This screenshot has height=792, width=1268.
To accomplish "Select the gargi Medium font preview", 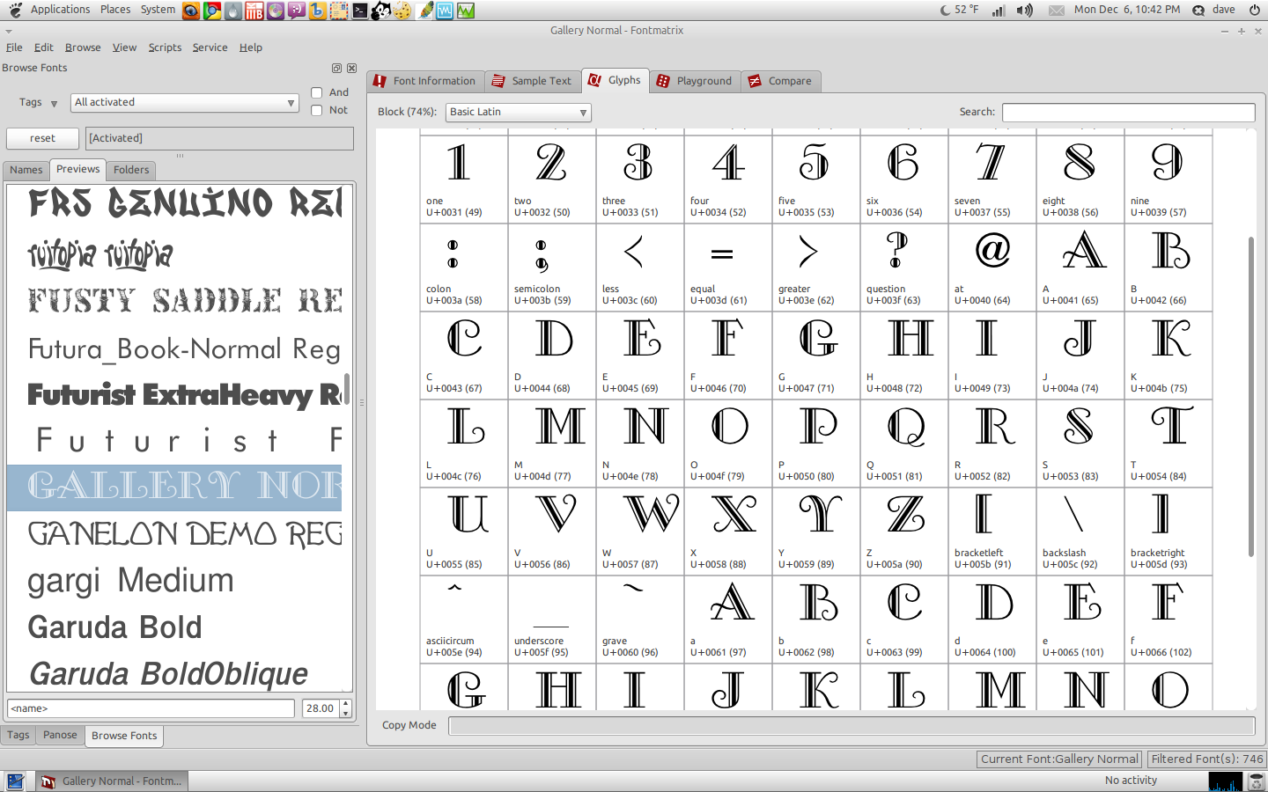I will pos(174,581).
